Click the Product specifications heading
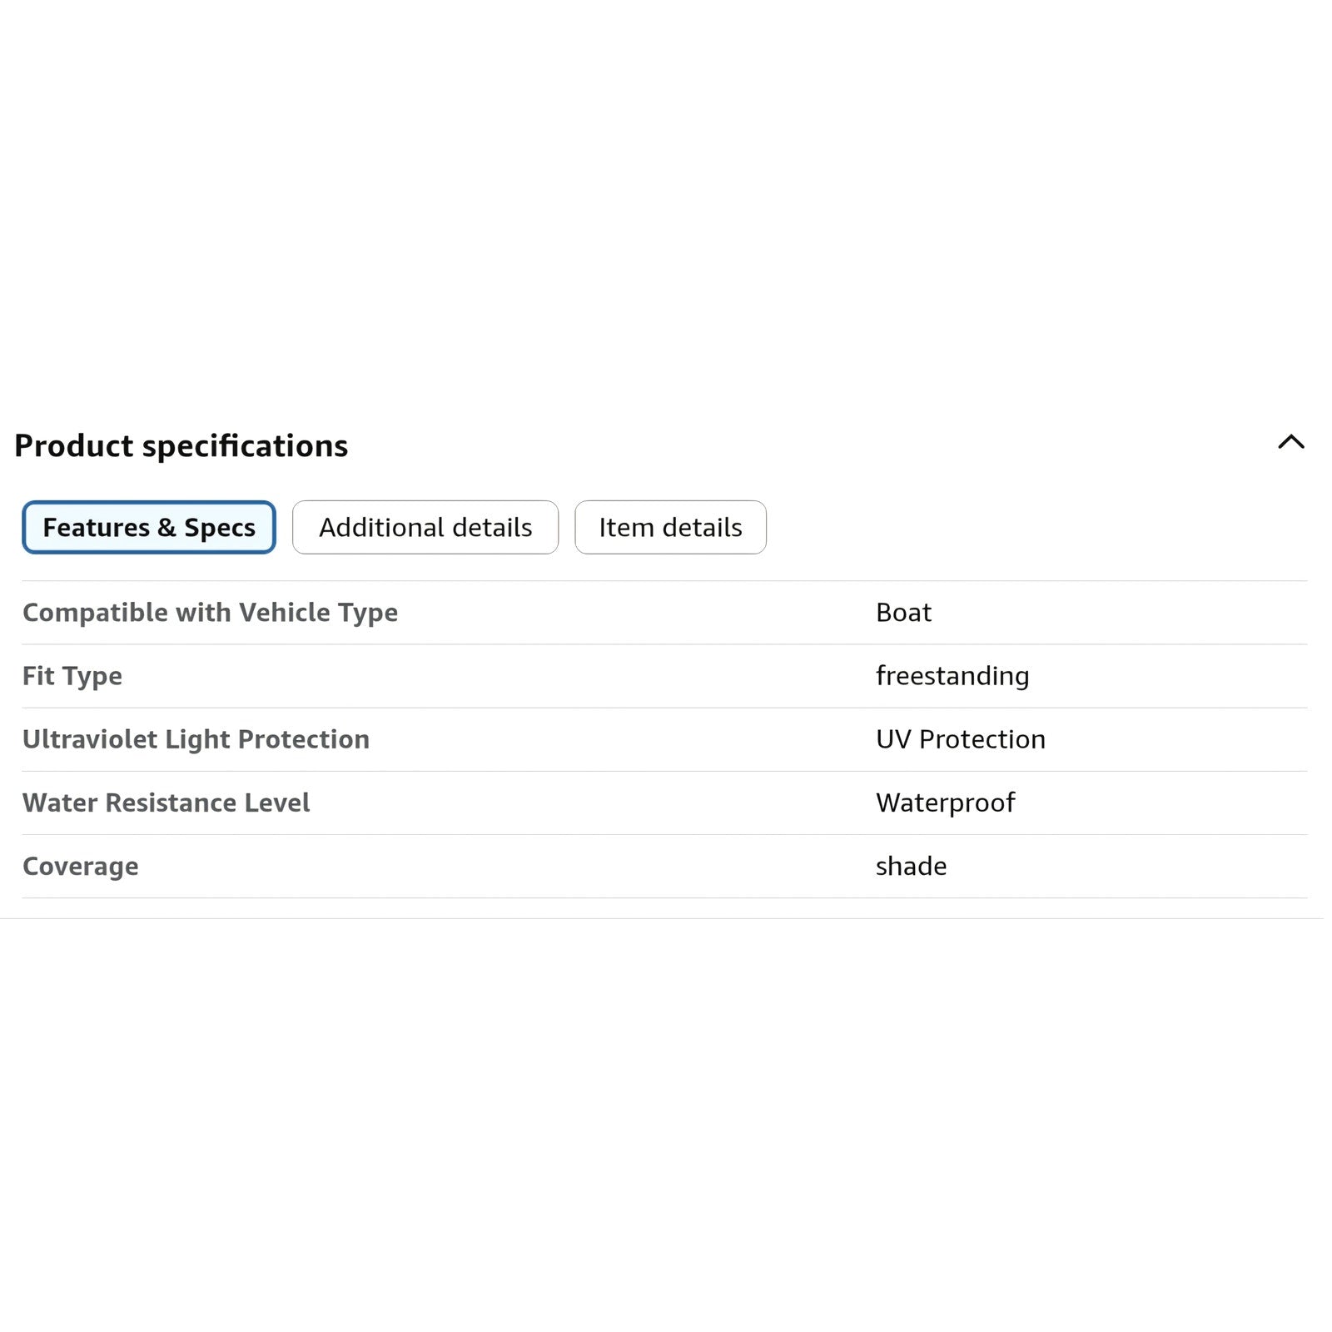This screenshot has height=1332, width=1332. 181,446
